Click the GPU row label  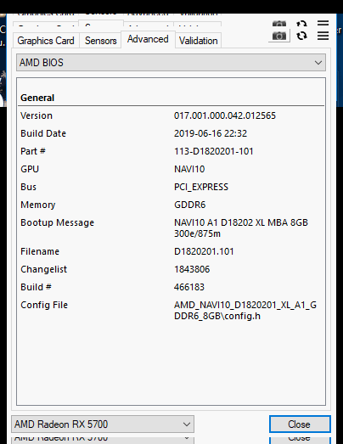point(30,169)
